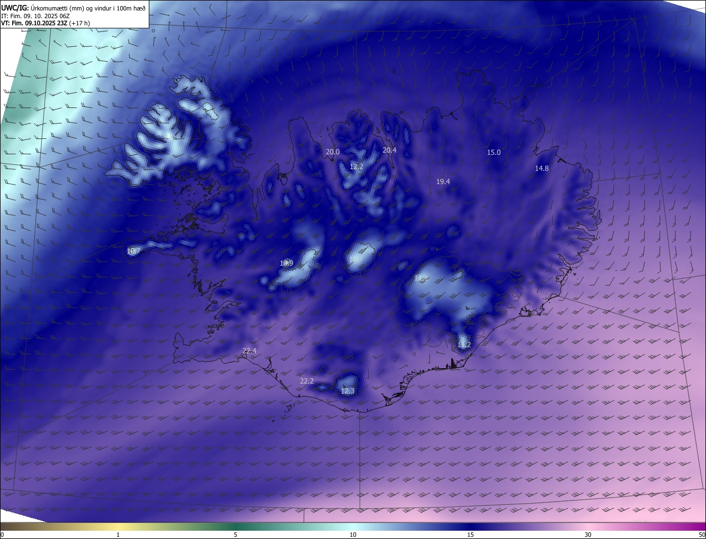Click the 15.0 value in the northeast
The width and height of the screenshot is (706, 539).
(x=494, y=153)
